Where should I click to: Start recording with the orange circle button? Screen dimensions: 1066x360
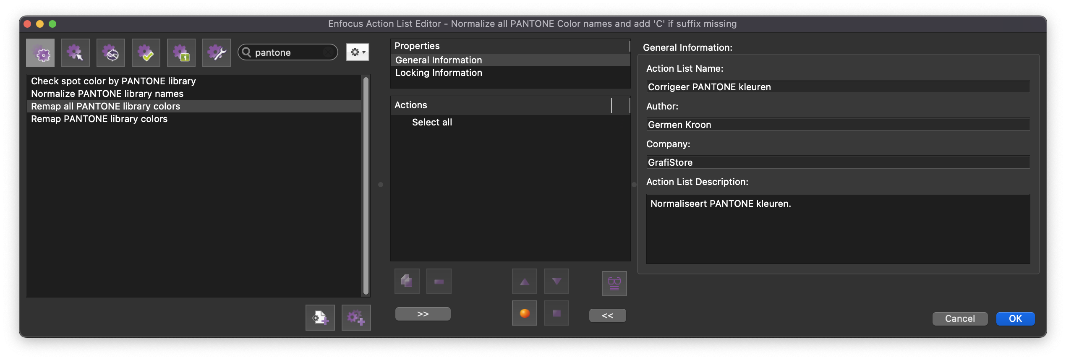(x=525, y=313)
